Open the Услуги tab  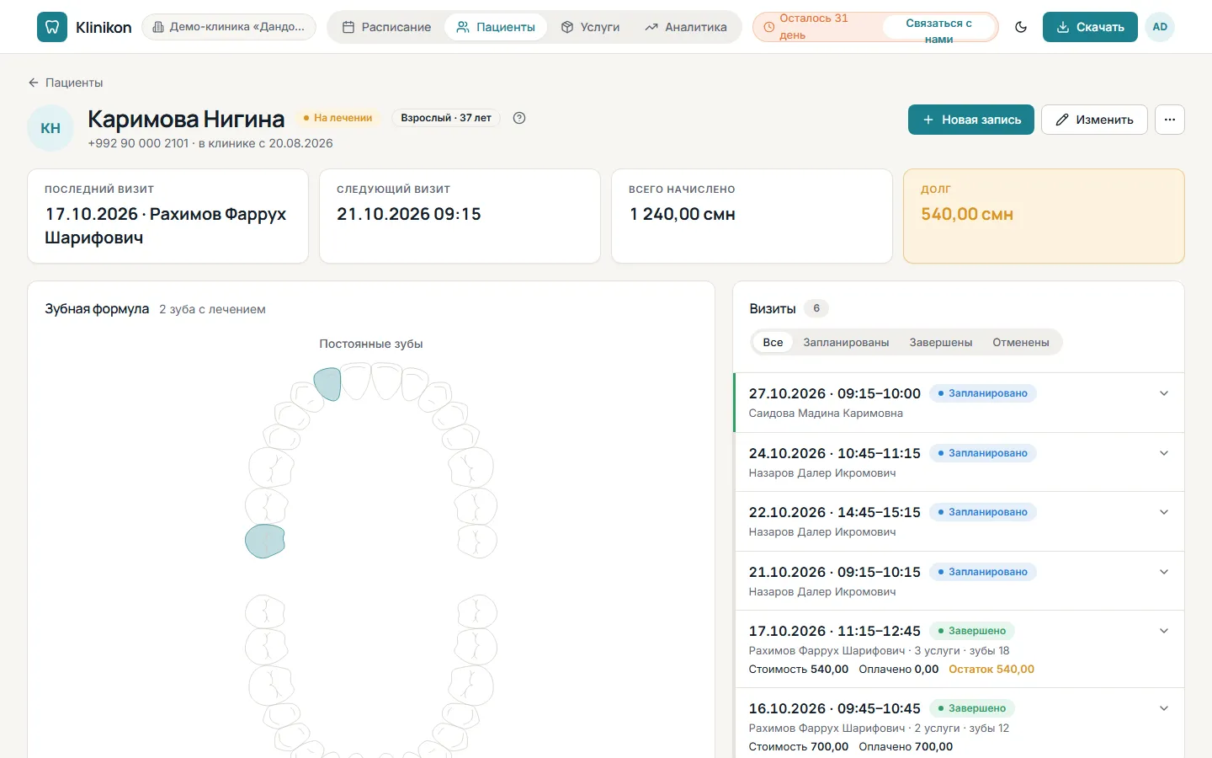(590, 27)
